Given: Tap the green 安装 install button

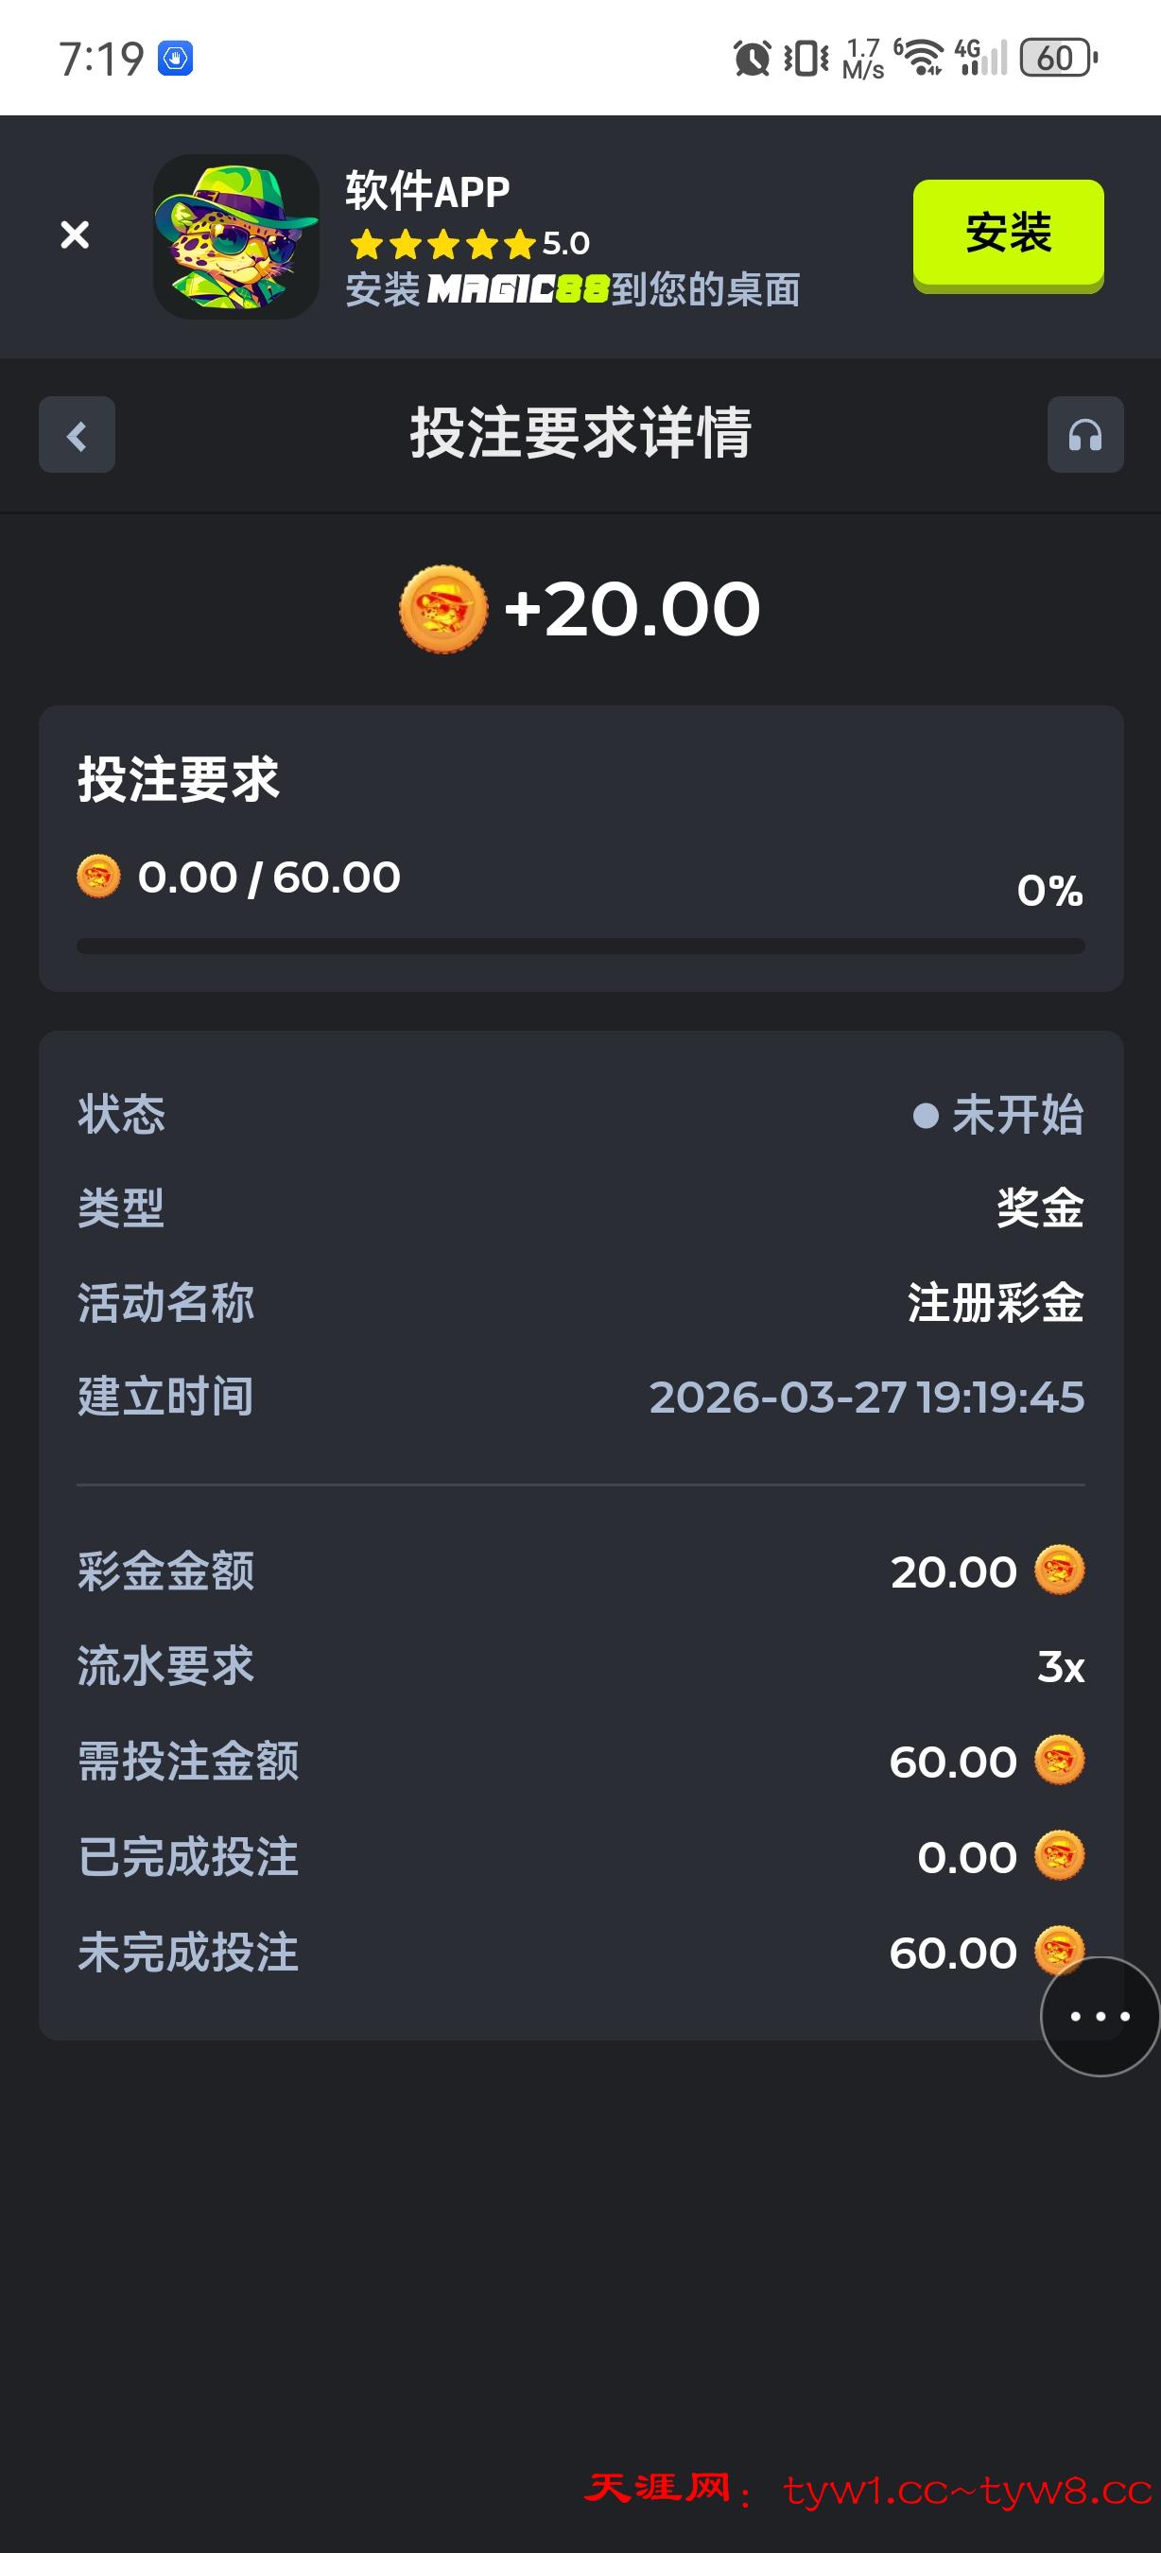Looking at the screenshot, I should point(1008,234).
